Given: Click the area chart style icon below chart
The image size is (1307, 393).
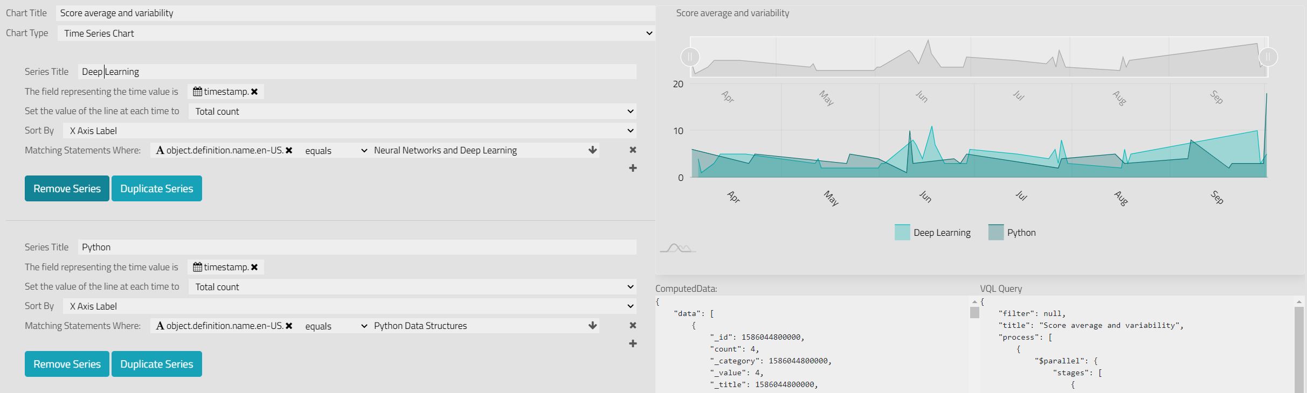Looking at the screenshot, I should click(x=677, y=248).
